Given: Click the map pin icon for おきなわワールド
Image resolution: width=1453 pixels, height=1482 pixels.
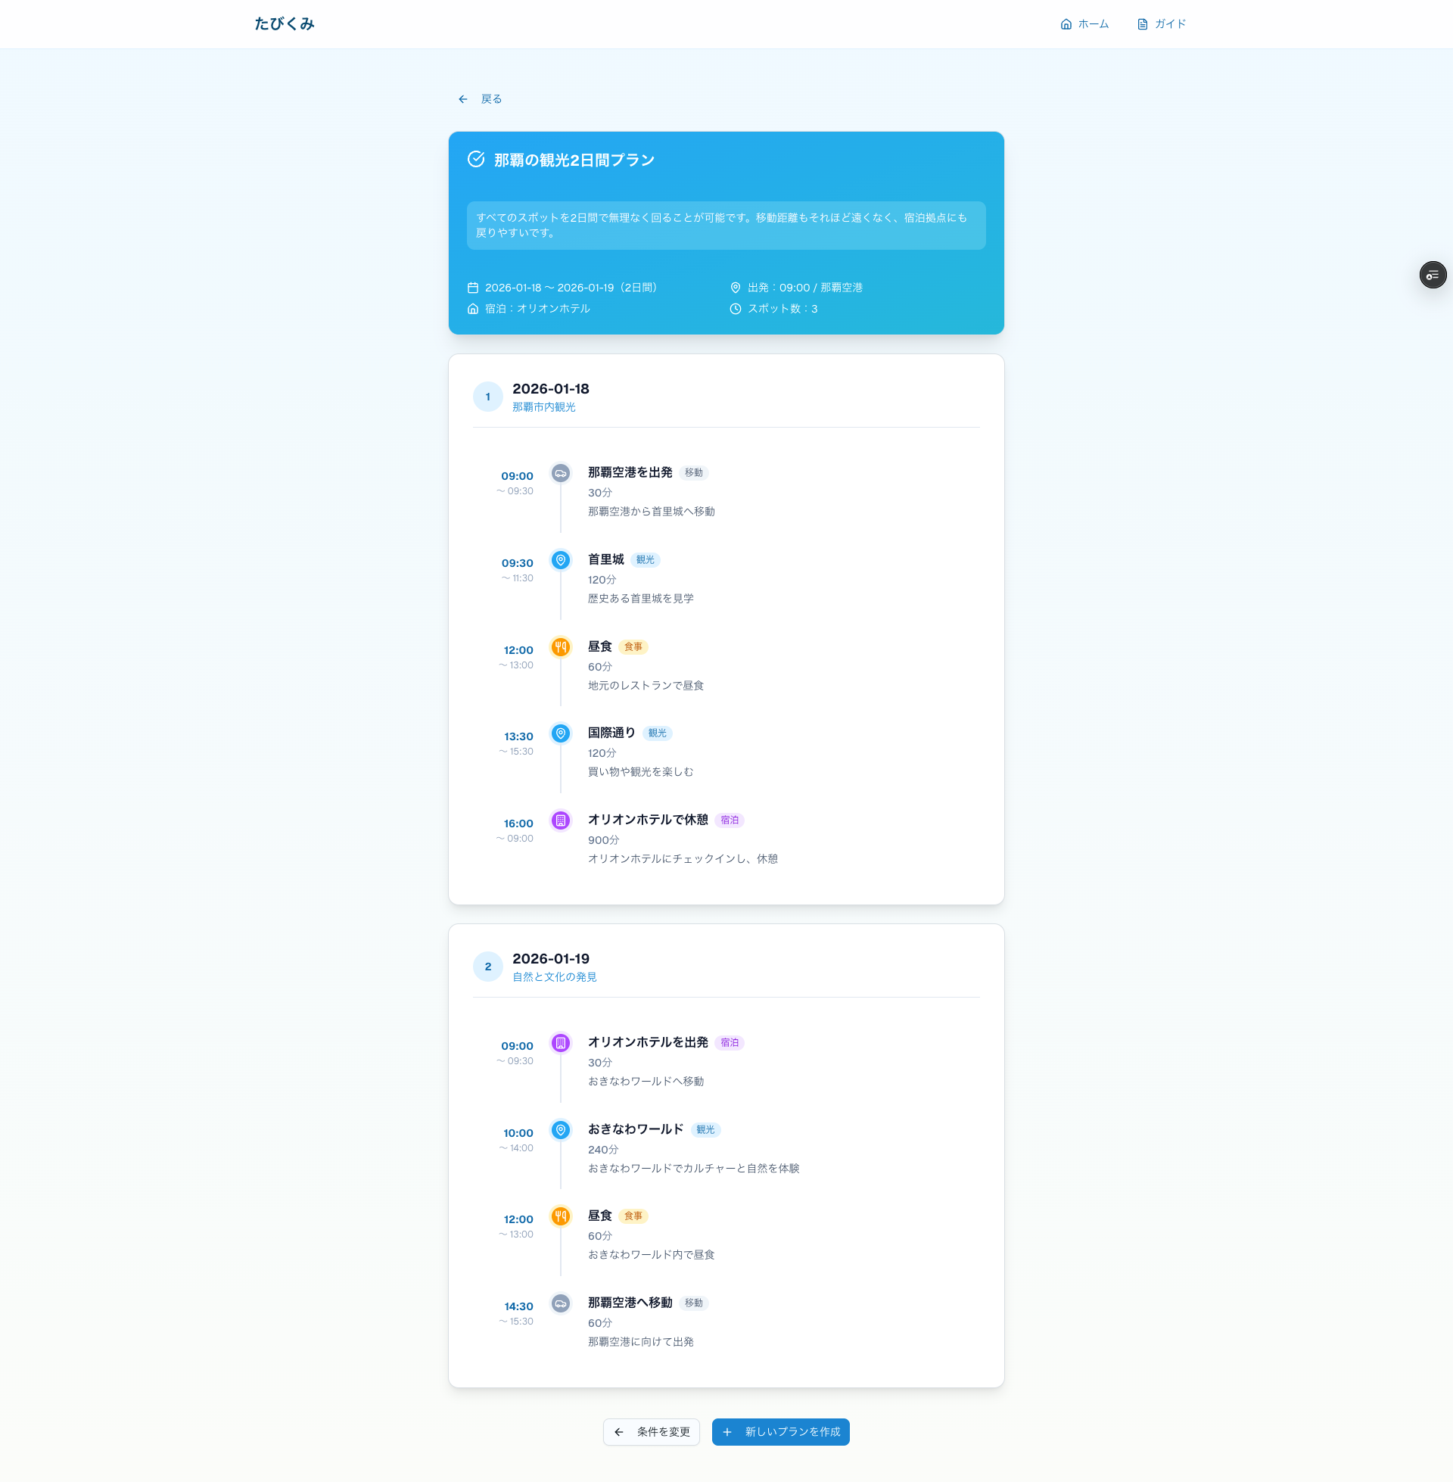Looking at the screenshot, I should (560, 1129).
